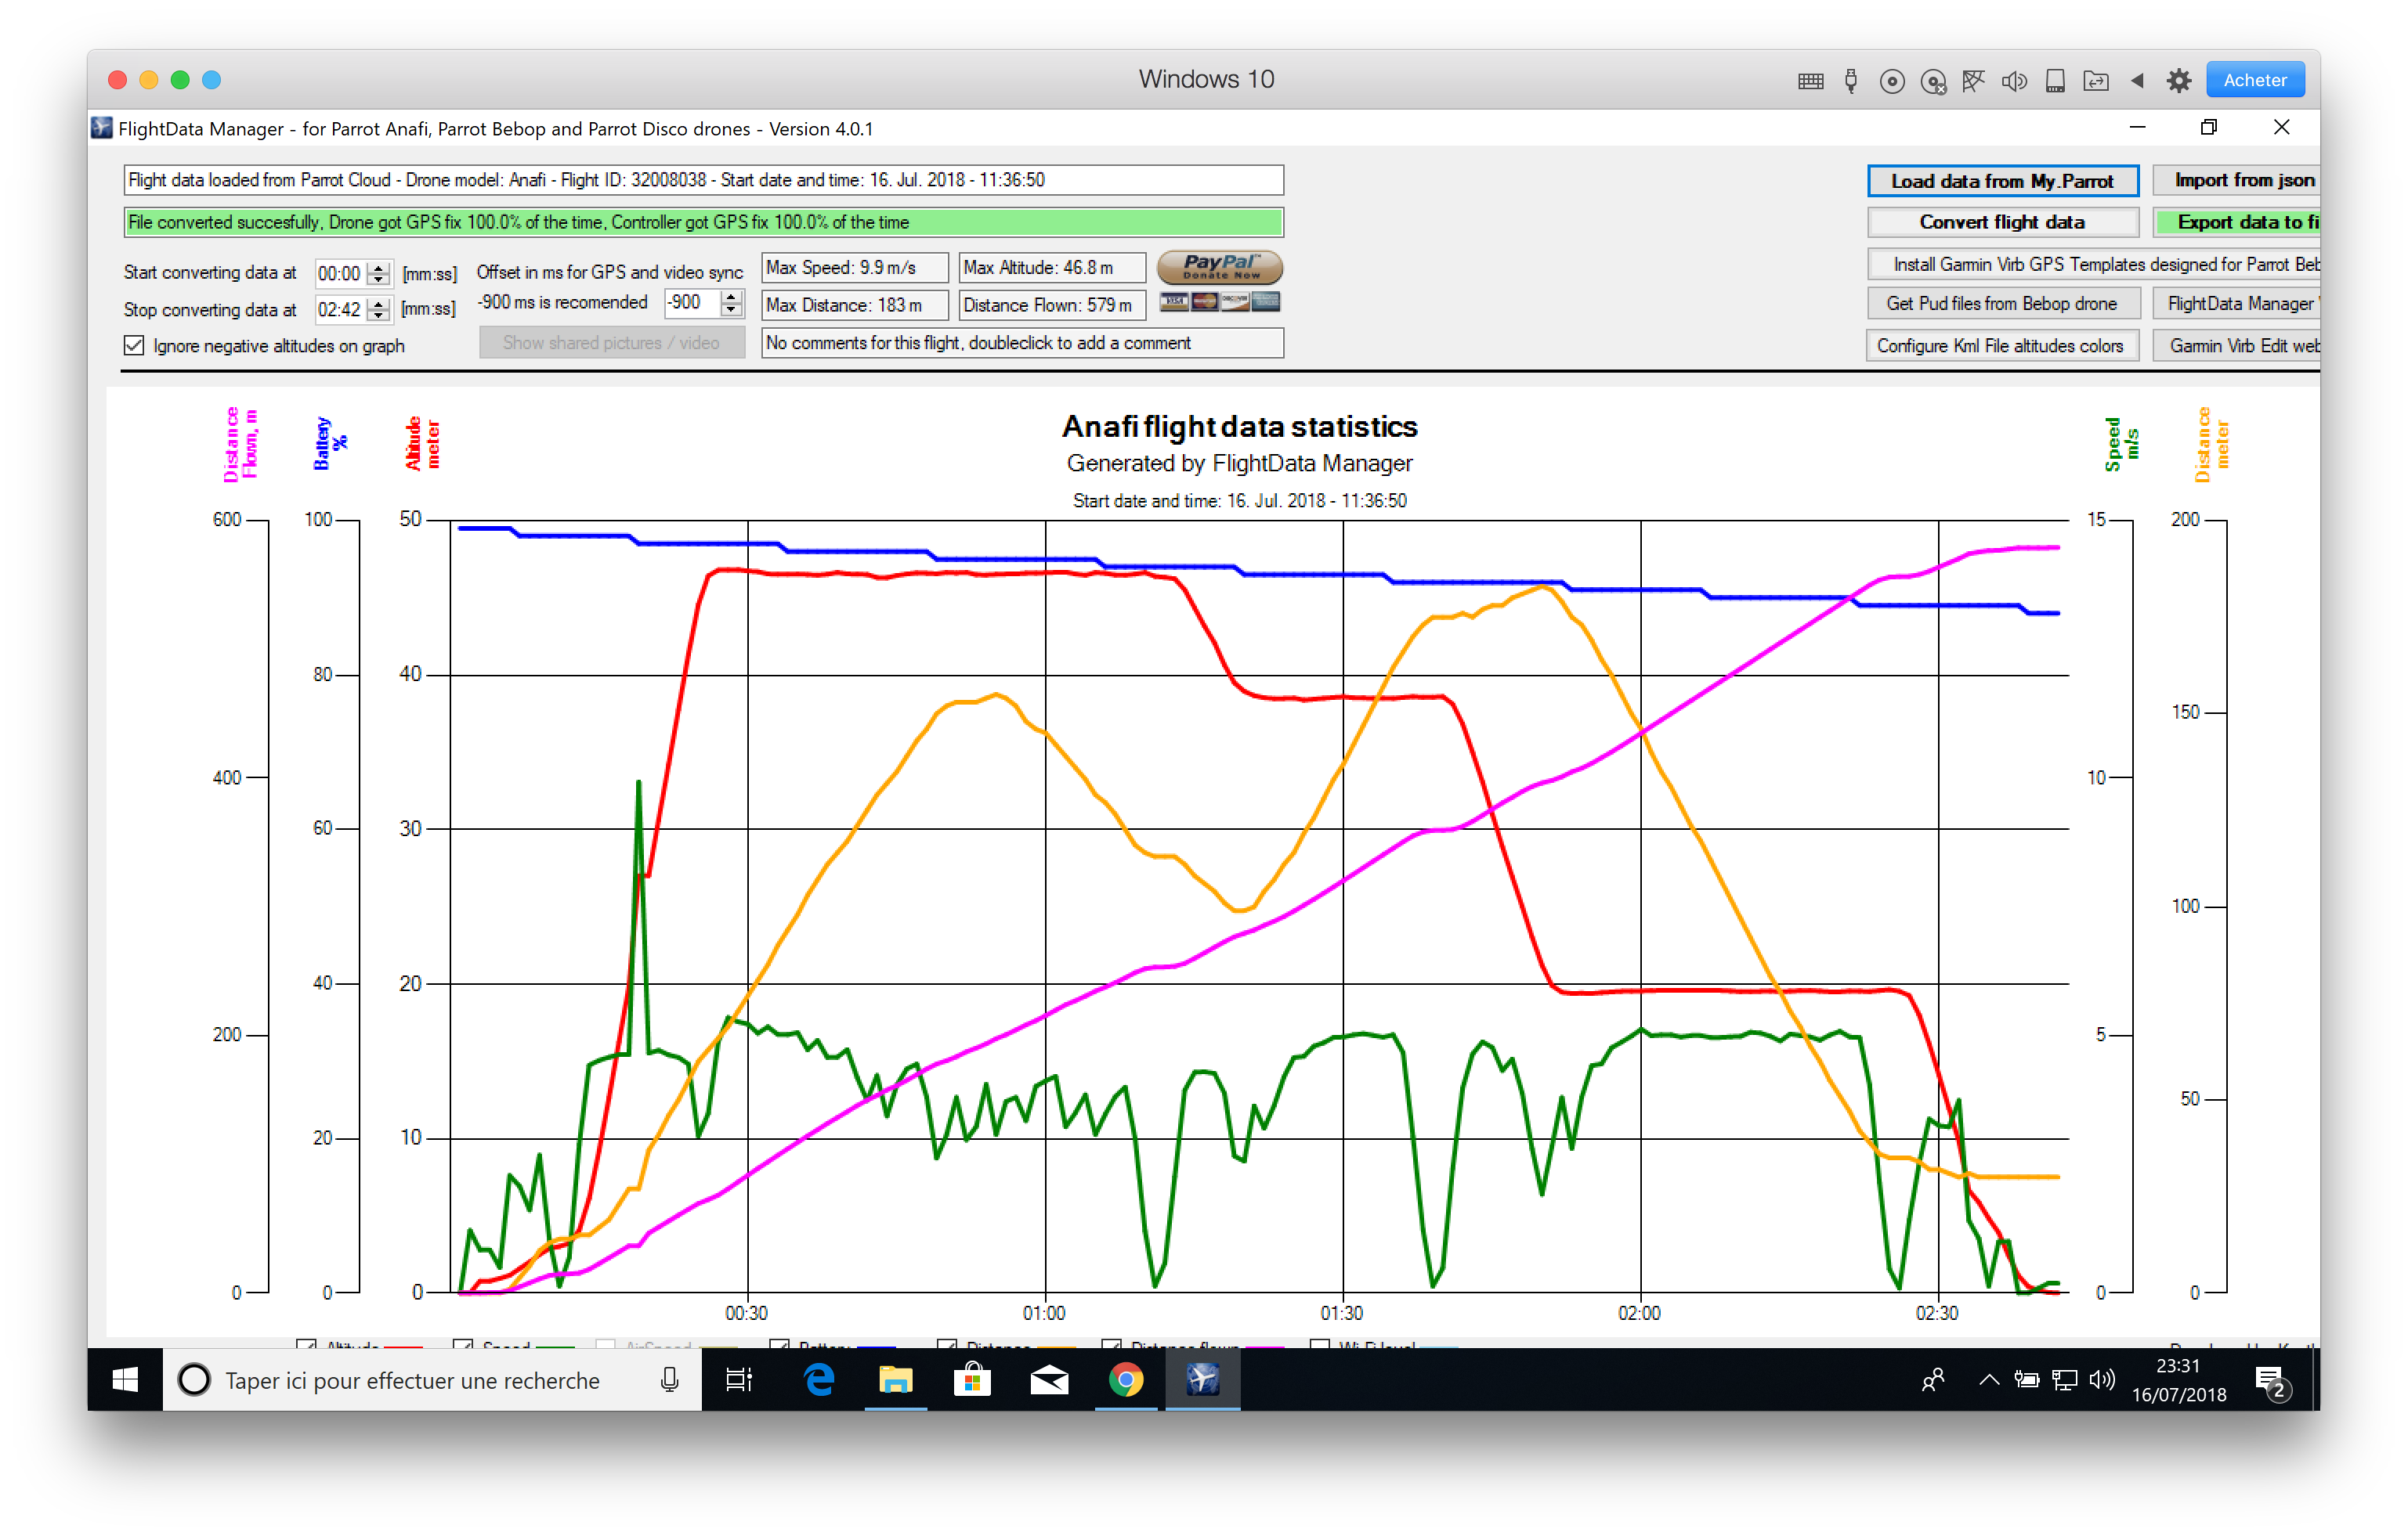This screenshot has height=1536, width=2408.
Task: Open File Explorer from the taskbar
Action: [895, 1380]
